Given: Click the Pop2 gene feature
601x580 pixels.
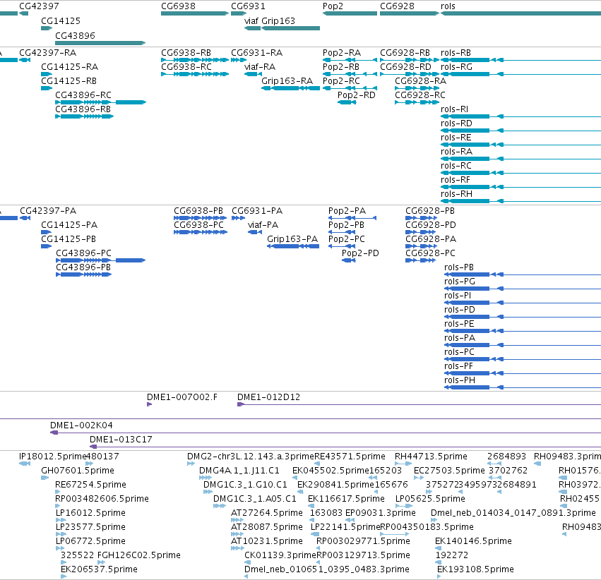Looking at the screenshot, I should tap(350, 13).
